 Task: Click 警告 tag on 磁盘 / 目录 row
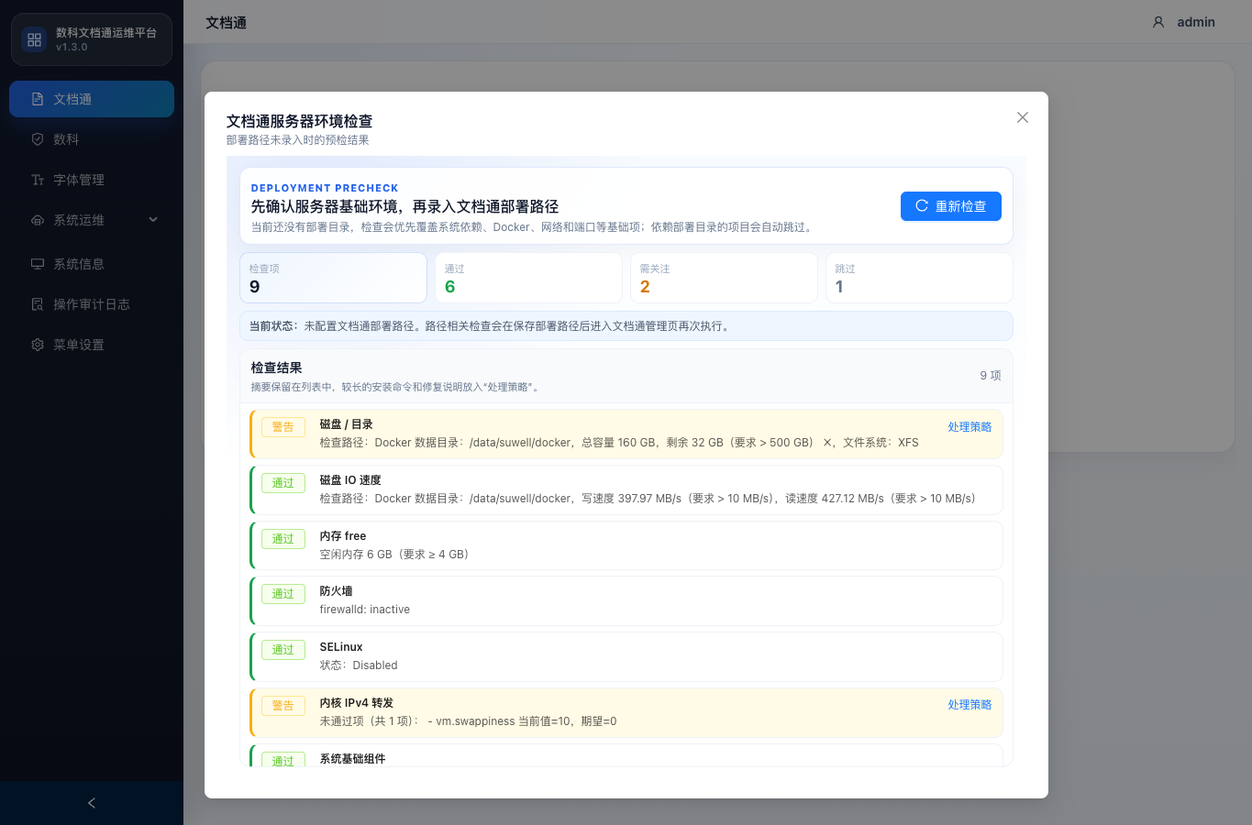pyautogui.click(x=283, y=427)
